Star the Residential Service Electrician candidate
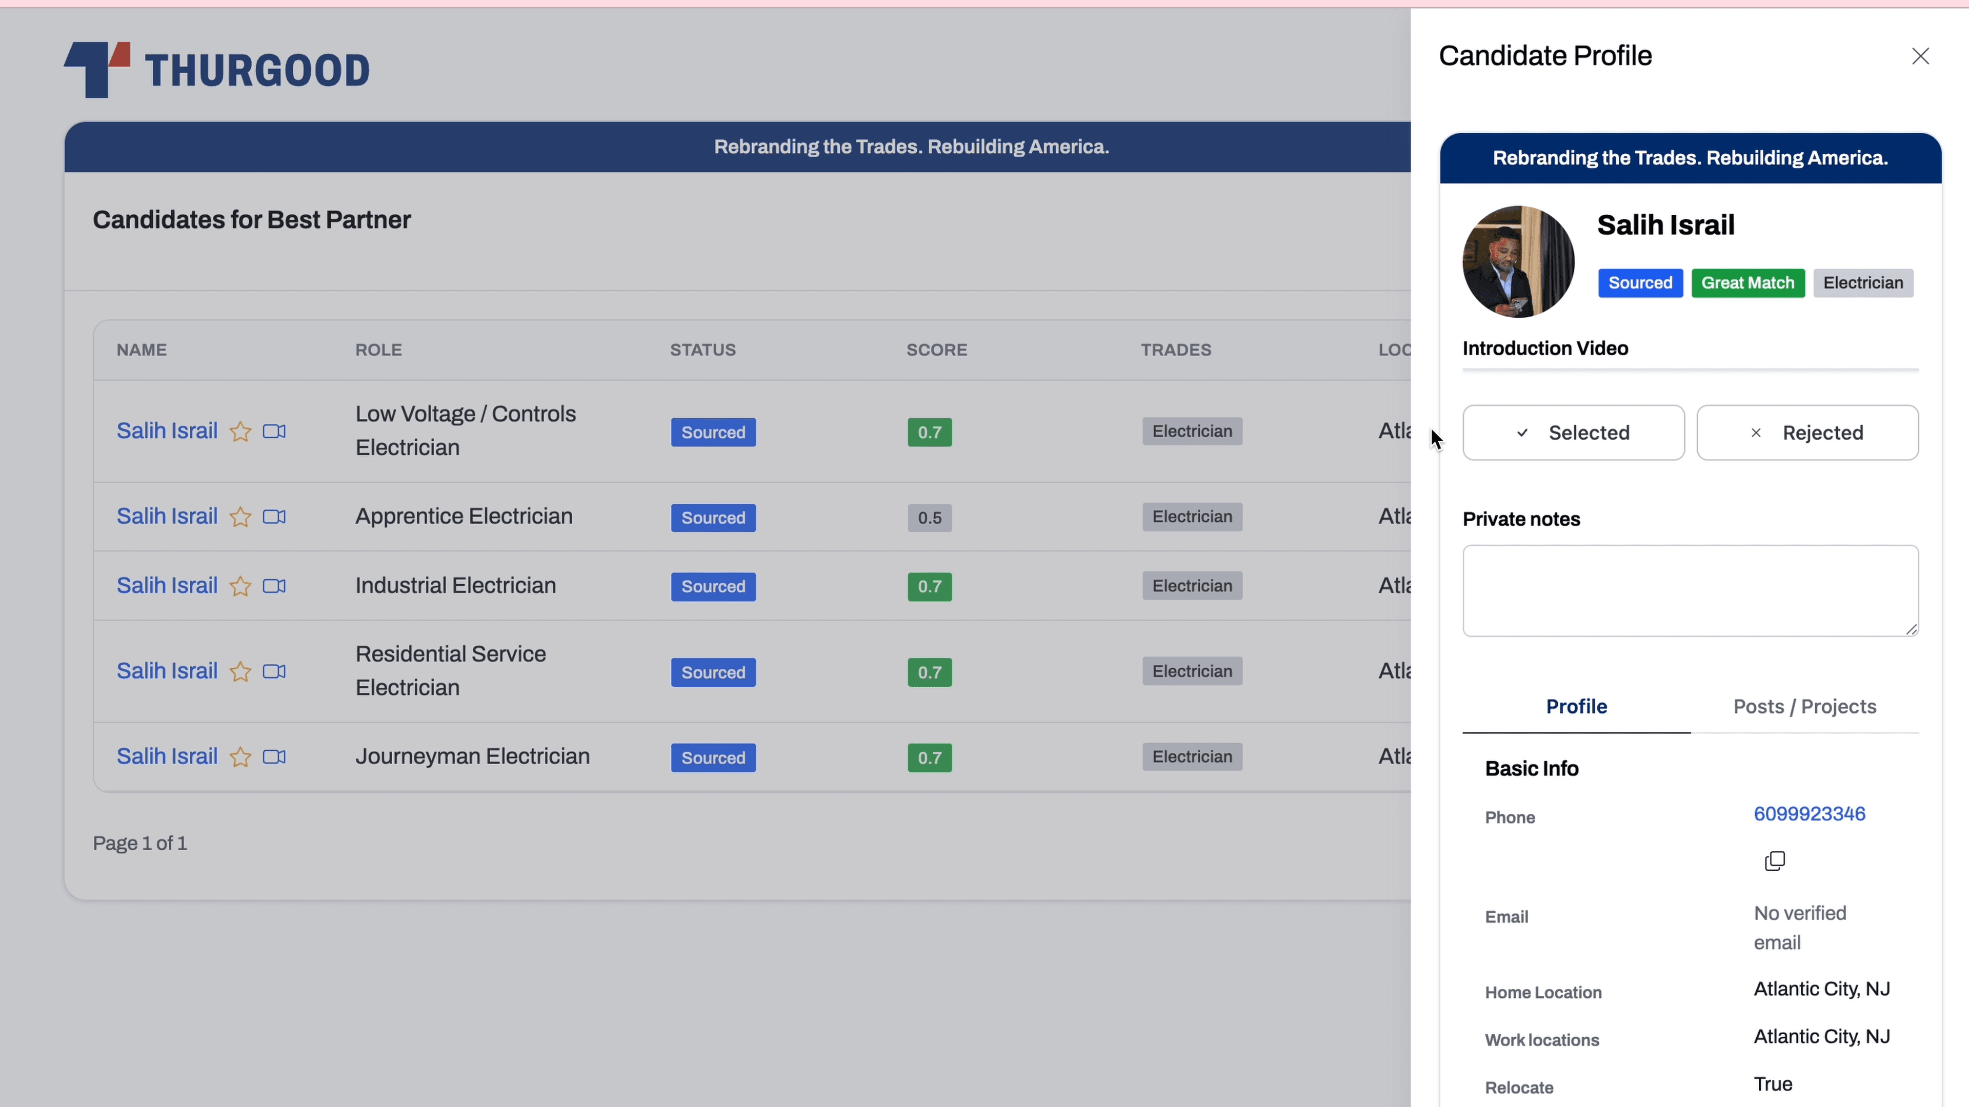1969x1107 pixels. tap(240, 671)
